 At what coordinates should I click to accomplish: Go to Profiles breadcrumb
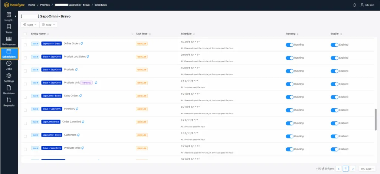pos(45,5)
